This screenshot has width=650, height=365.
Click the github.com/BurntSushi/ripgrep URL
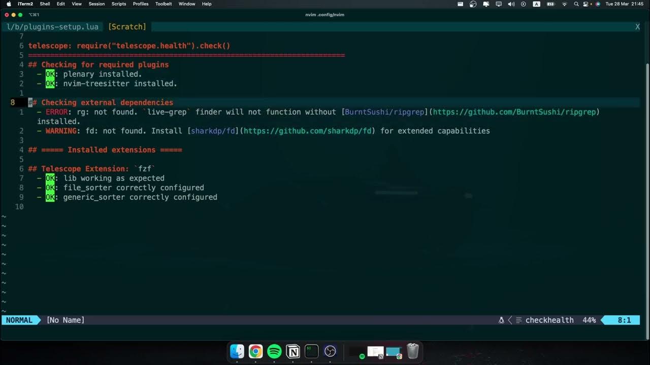coord(514,112)
